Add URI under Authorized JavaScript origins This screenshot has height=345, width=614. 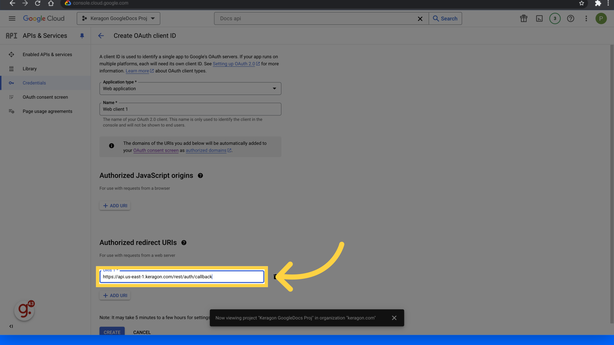(115, 206)
